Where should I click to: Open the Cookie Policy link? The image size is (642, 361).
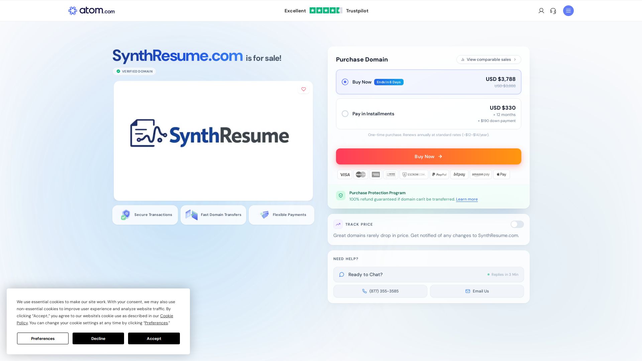pyautogui.click(x=167, y=316)
